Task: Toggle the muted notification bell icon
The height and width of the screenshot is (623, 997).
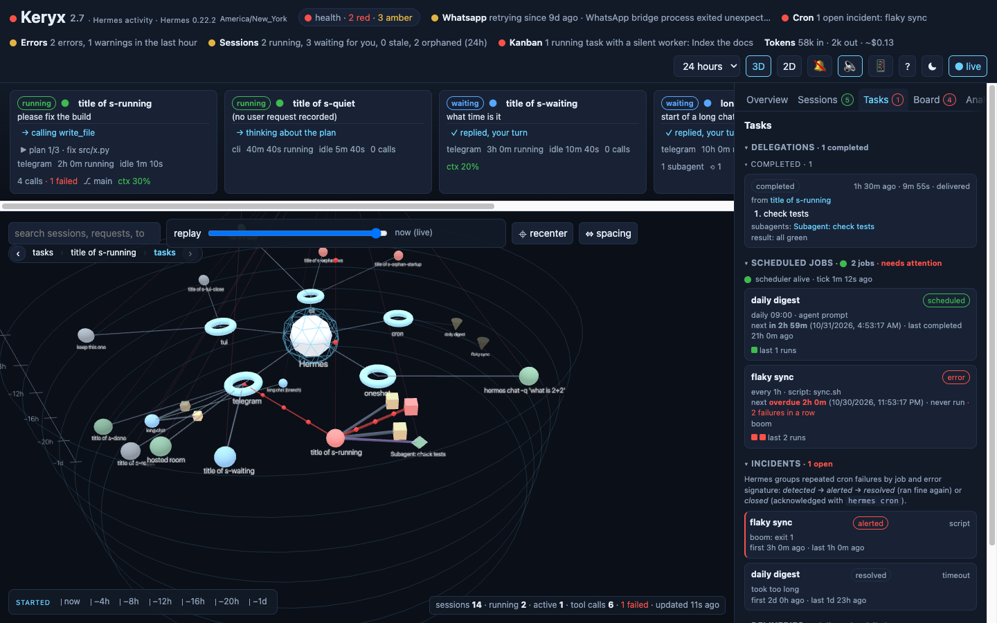Action: click(820, 66)
